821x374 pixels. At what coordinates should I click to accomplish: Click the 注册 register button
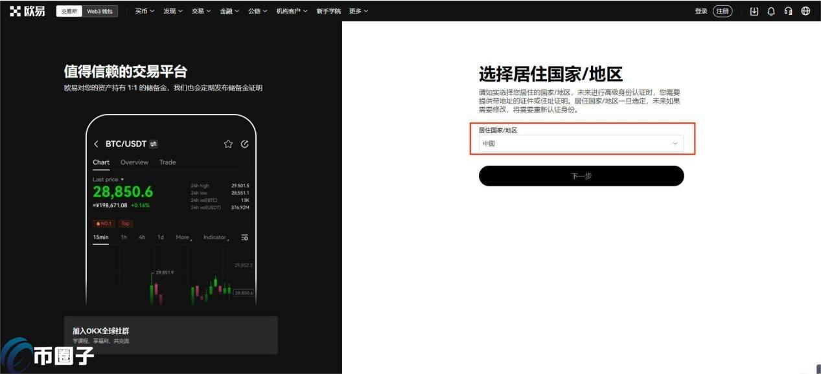pyautogui.click(x=723, y=11)
